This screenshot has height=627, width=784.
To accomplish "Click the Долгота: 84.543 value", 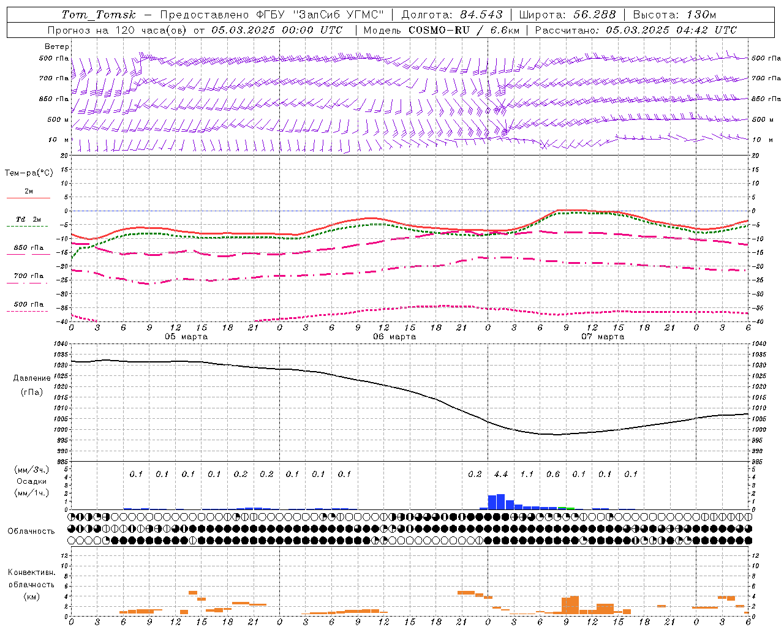I will [x=452, y=15].
